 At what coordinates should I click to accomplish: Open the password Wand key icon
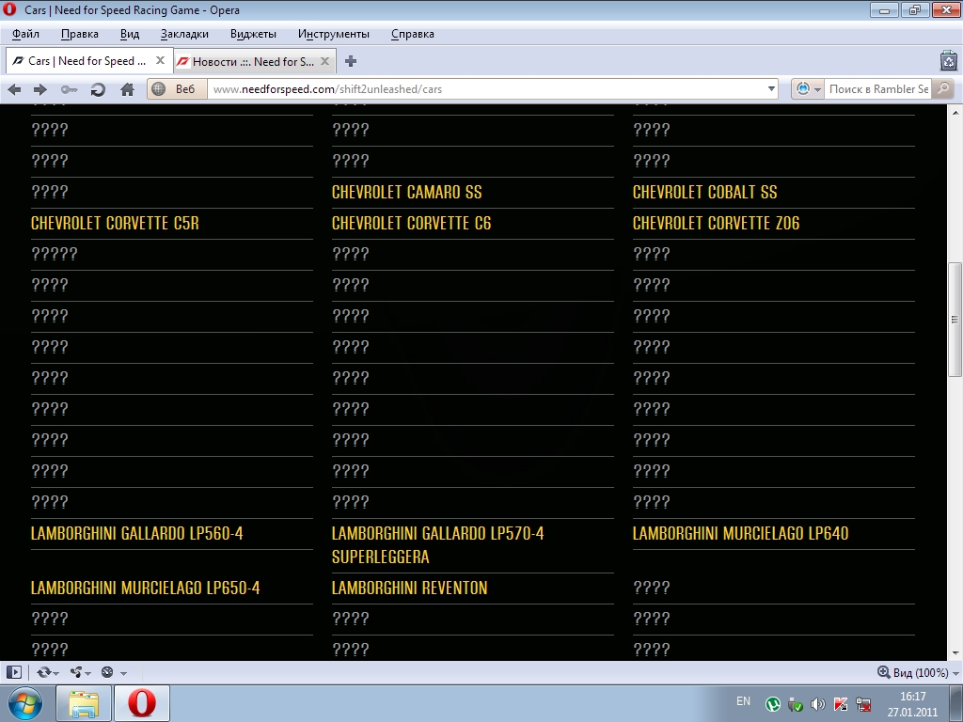pos(69,89)
